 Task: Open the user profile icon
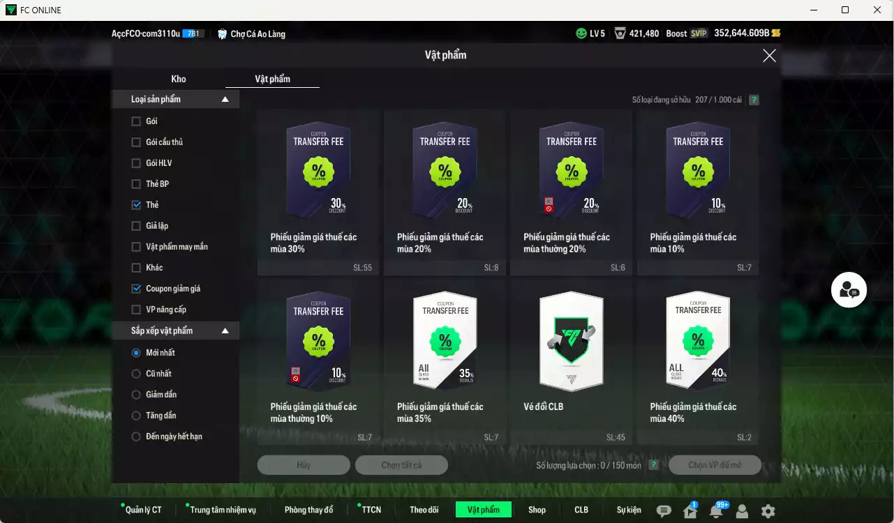pyautogui.click(x=742, y=511)
